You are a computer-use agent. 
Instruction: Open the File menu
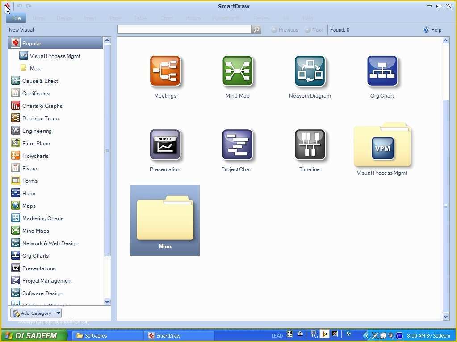[x=16, y=18]
